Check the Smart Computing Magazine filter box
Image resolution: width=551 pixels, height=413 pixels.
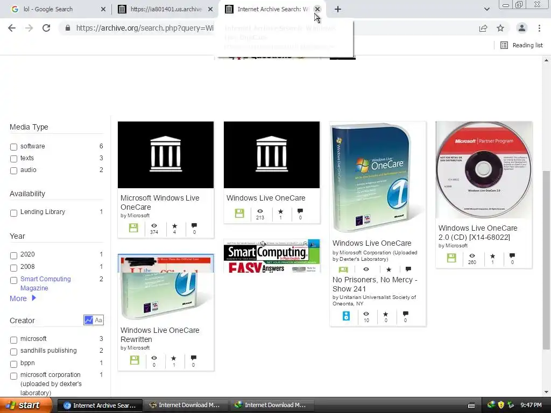coord(13,280)
